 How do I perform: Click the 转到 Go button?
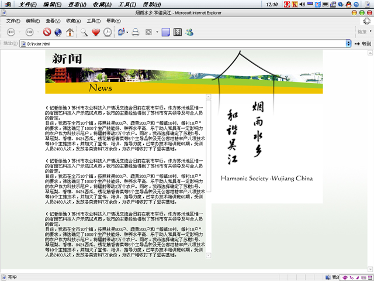tap(363, 44)
